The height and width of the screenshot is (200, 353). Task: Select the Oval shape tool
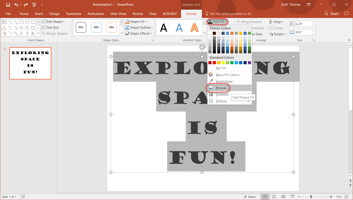tap(27, 22)
